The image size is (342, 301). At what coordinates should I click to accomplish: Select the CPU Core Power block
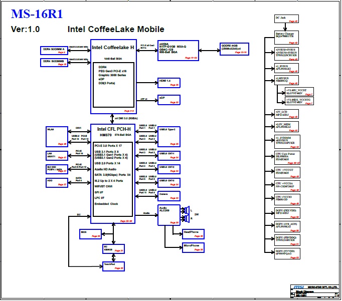click(287, 158)
